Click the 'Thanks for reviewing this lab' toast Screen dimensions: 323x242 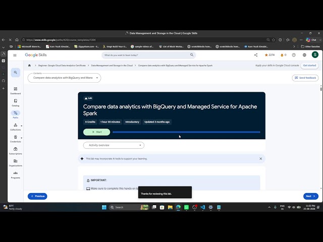(x=165, y=192)
